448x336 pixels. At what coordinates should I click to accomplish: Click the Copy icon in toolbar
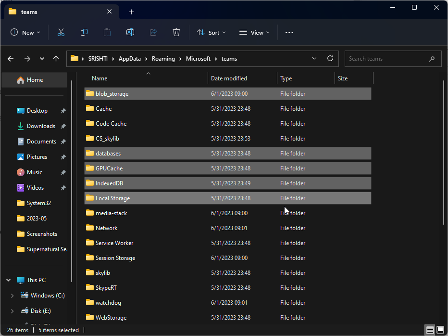[84, 32]
